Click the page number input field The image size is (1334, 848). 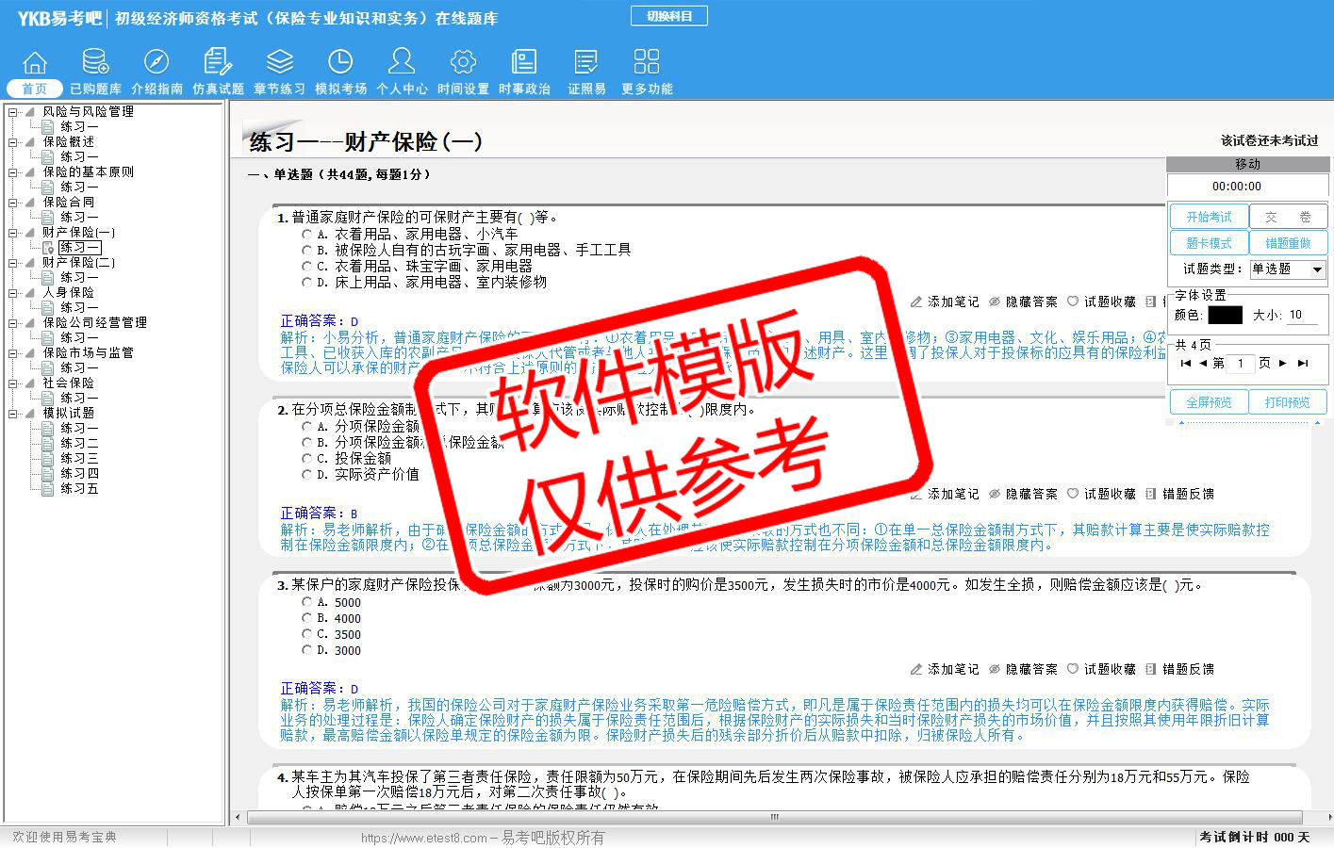click(1241, 363)
